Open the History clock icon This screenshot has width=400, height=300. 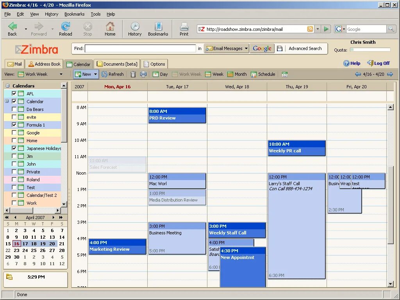135,26
